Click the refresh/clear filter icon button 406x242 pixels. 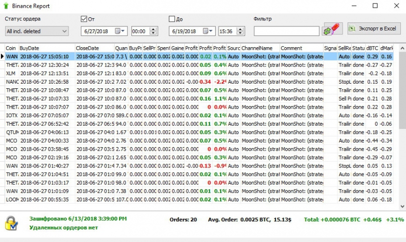(333, 29)
